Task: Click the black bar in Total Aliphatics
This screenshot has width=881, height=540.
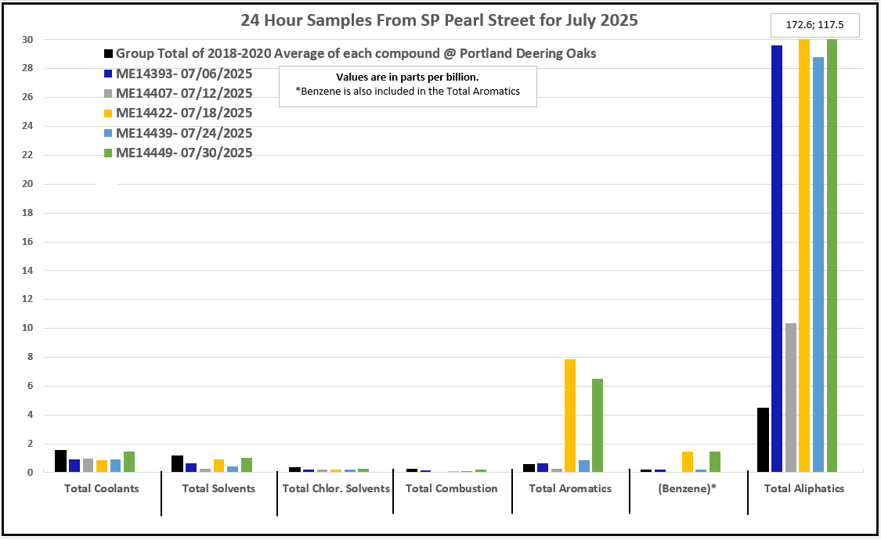Action: pyautogui.click(x=763, y=440)
